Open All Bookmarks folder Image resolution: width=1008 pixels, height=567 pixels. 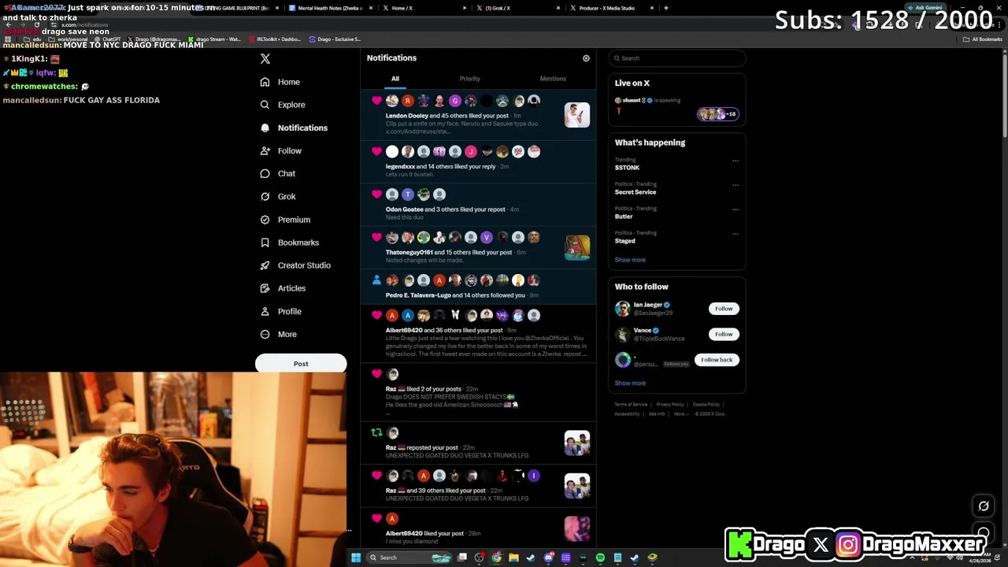tap(983, 39)
